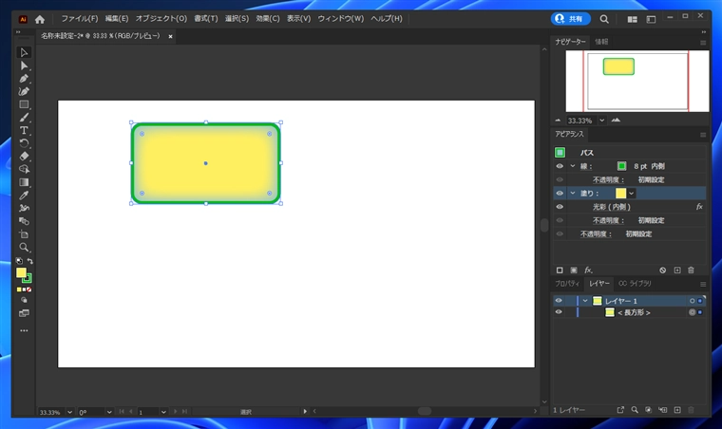Collect for export in Layers panel
Image resolution: width=722 pixels, height=429 pixels.
(620, 410)
